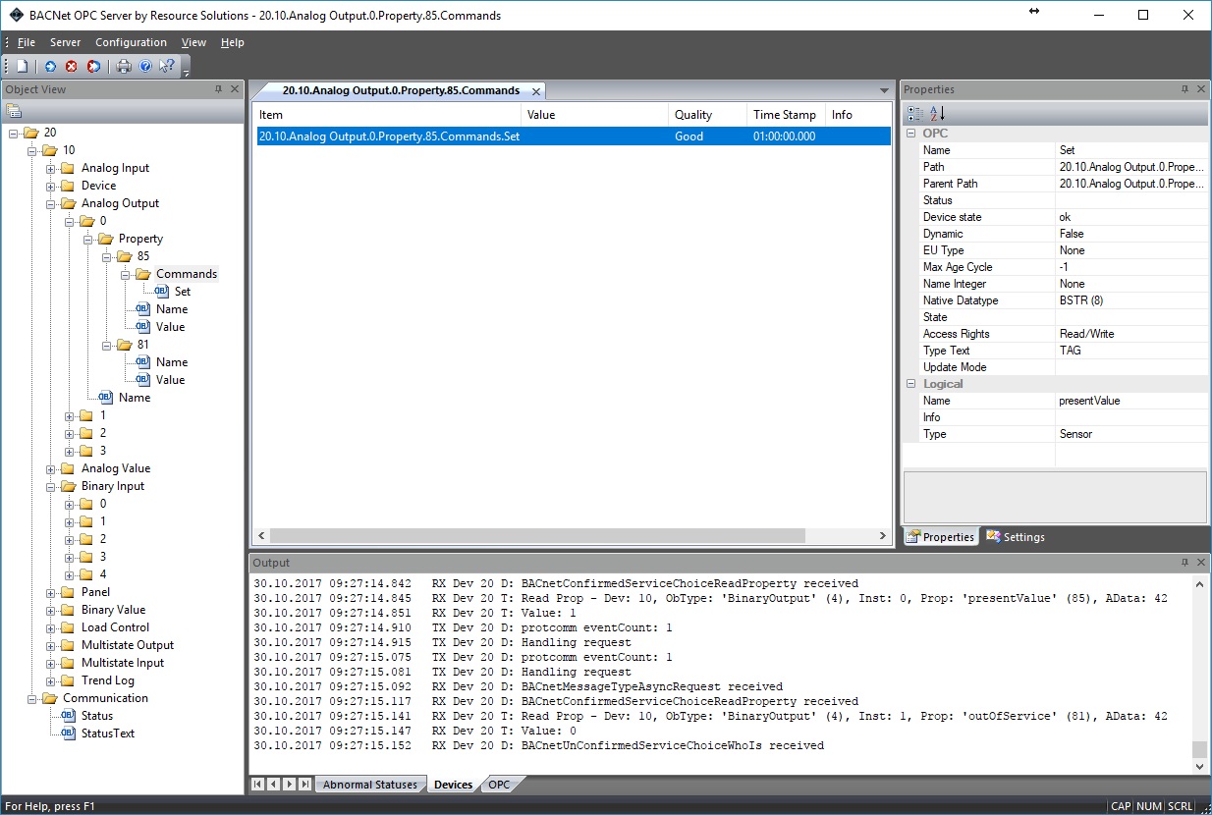This screenshot has width=1212, height=815.
Task: Switch to the Abnormal Statuses tab
Action: click(x=370, y=785)
